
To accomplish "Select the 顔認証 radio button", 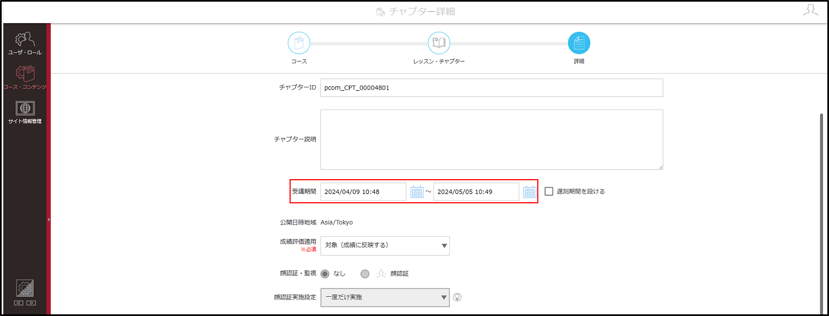I will pyautogui.click(x=365, y=274).
